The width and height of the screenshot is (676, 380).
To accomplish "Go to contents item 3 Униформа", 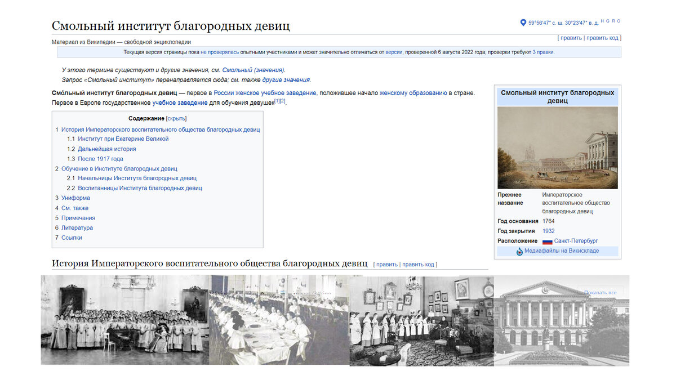I will click(x=72, y=198).
